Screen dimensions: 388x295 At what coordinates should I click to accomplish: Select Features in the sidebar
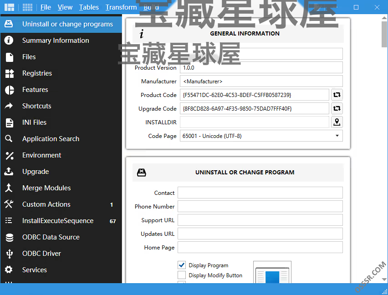tap(35, 90)
